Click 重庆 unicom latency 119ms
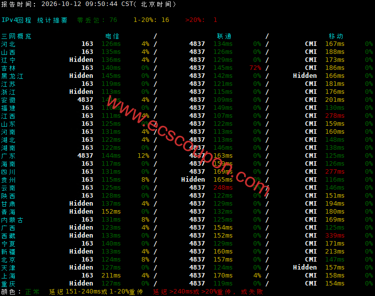375x296 pixels. (223, 284)
